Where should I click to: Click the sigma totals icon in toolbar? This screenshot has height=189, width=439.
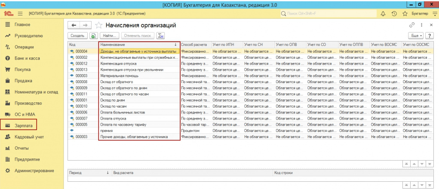(160, 36)
